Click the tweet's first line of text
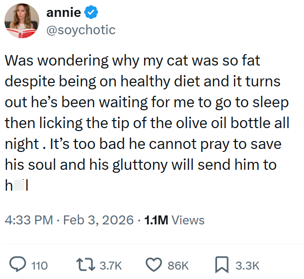 pos(133,61)
